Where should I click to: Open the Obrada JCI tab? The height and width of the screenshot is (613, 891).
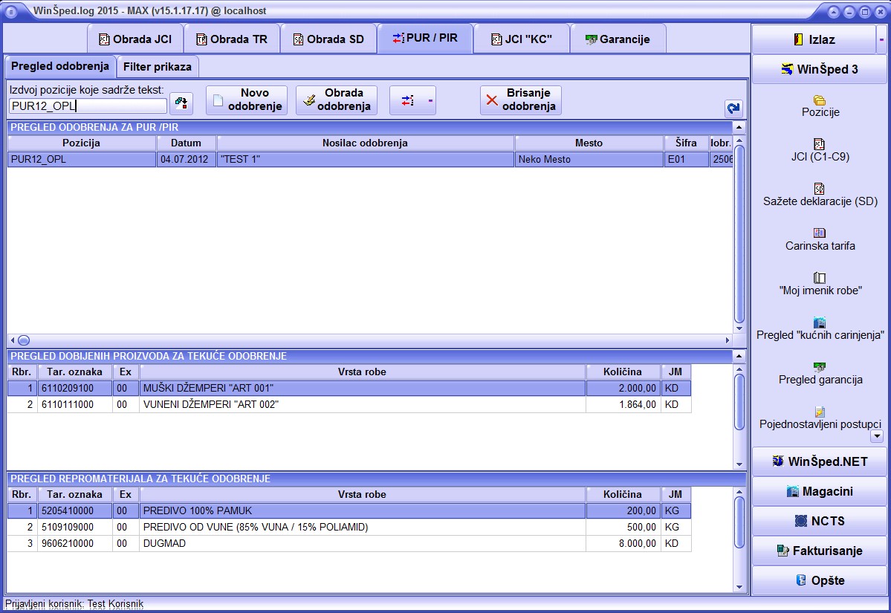coord(135,39)
